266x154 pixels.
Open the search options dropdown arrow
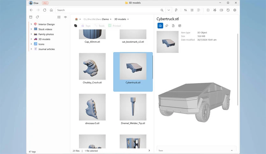(169, 10)
